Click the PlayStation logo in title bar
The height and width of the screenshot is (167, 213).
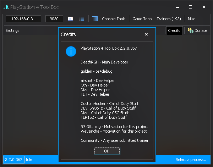6,7
